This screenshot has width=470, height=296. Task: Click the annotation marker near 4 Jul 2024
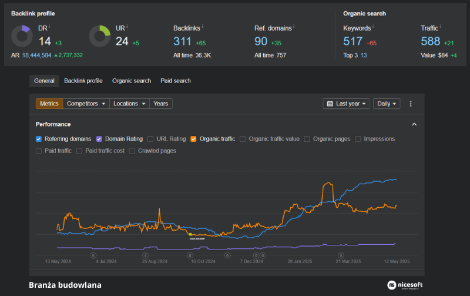[x=93, y=255]
